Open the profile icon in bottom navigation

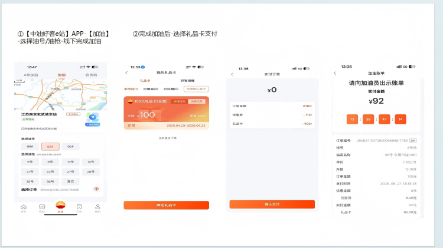(97, 207)
